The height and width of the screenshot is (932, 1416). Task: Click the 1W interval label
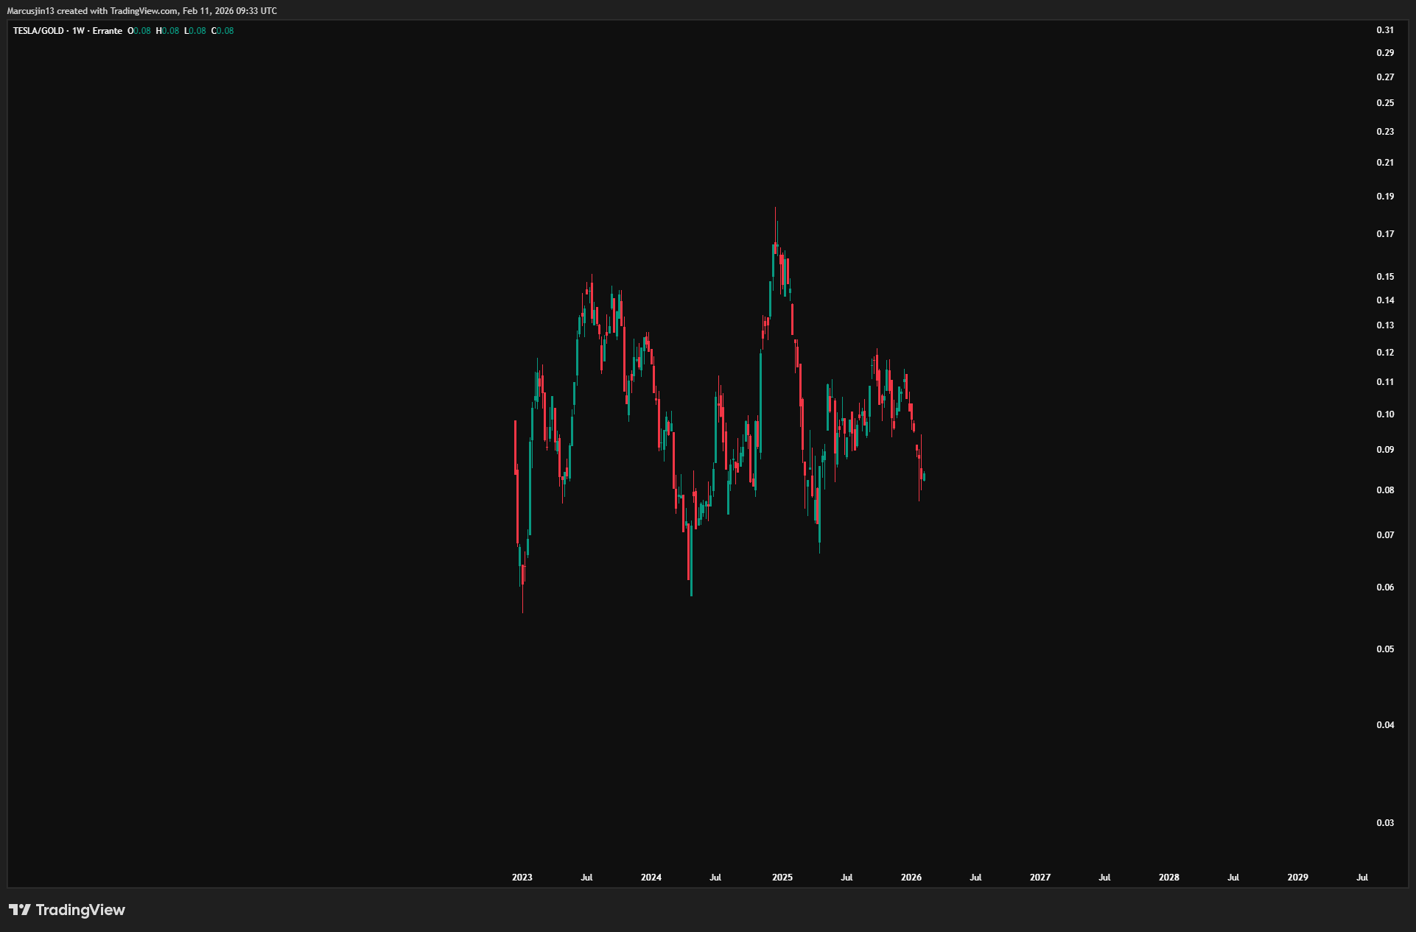(x=78, y=31)
